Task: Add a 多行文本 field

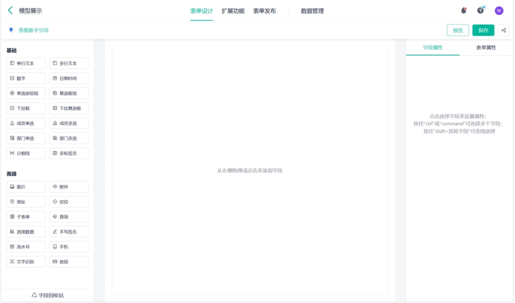Action: tap(69, 63)
